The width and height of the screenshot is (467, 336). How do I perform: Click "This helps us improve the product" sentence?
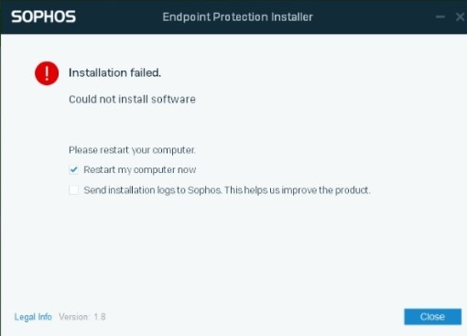[298, 190]
